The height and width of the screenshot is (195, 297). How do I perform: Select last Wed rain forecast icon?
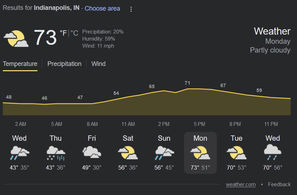tap(273, 152)
